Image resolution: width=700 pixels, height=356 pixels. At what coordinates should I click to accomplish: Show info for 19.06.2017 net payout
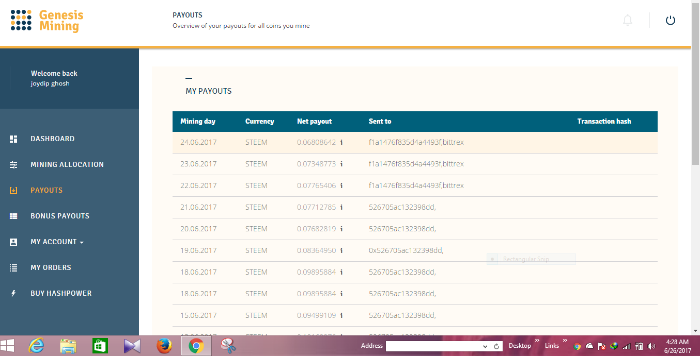[x=341, y=250]
